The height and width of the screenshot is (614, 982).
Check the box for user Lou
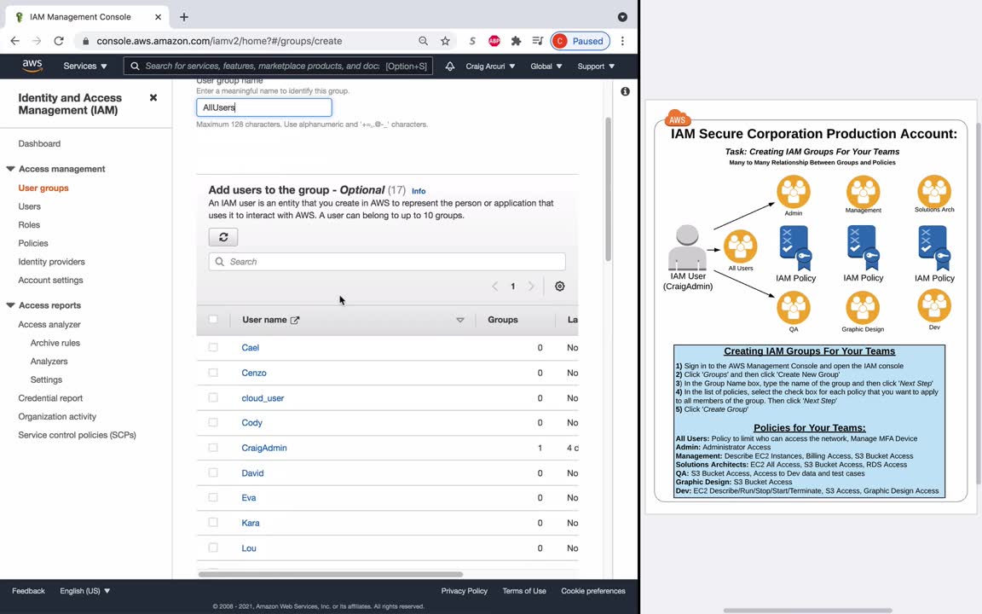(213, 547)
